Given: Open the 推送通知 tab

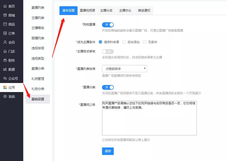Looking at the screenshot, I should pos(144,10).
